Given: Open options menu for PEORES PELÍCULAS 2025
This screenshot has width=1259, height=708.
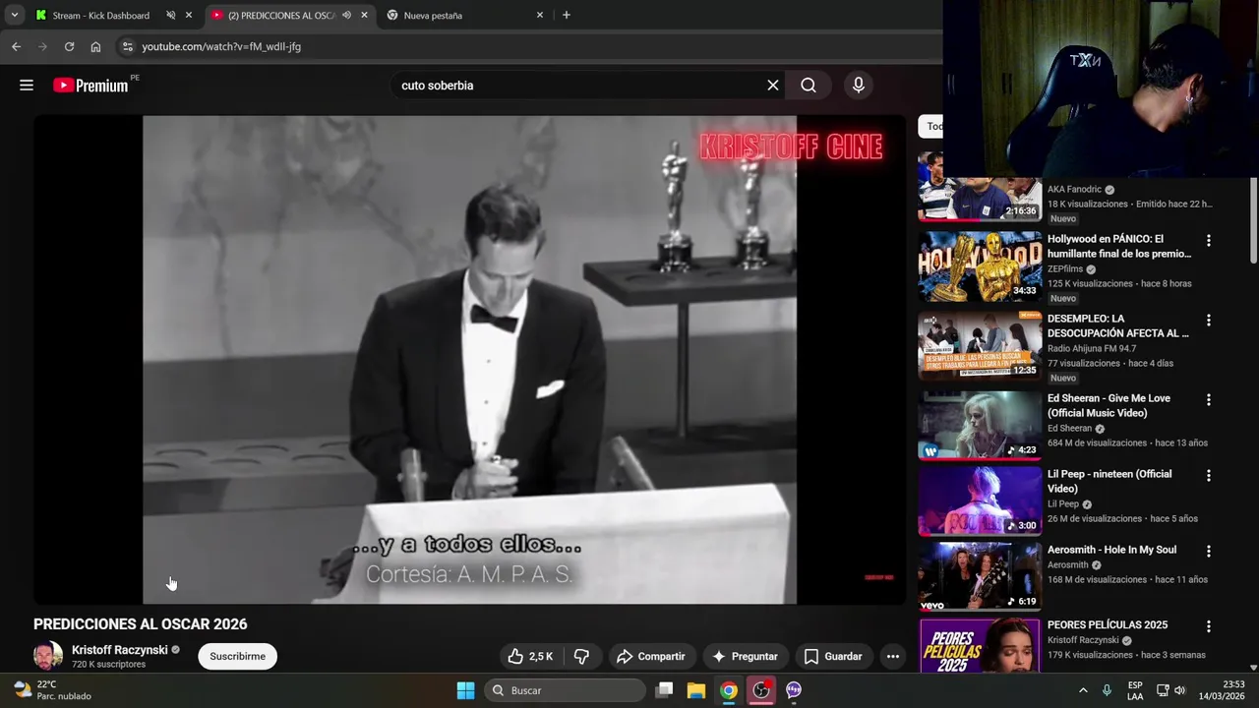Looking at the screenshot, I should click(x=1209, y=626).
